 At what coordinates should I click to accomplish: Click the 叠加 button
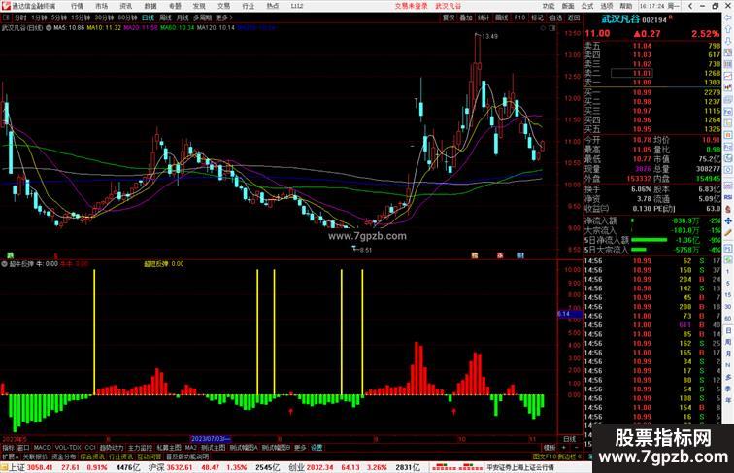pyautogui.click(x=466, y=17)
